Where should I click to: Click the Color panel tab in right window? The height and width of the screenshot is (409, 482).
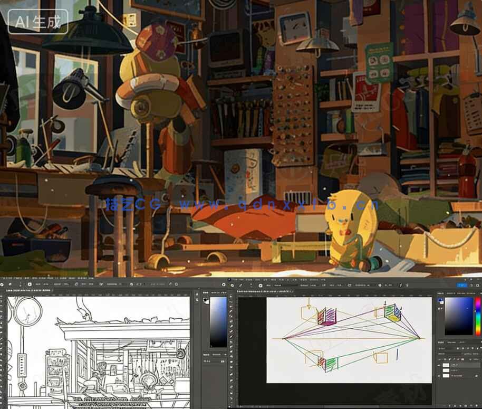tap(441, 293)
